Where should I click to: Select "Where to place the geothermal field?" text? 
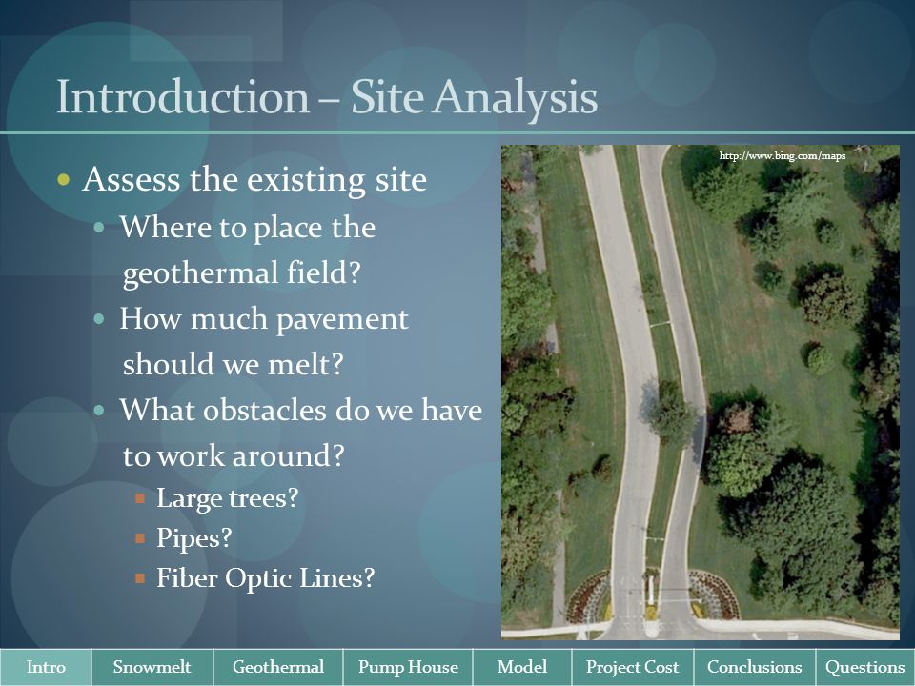[x=248, y=250]
